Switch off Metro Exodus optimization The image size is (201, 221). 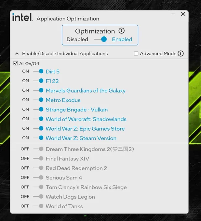pos(38,100)
